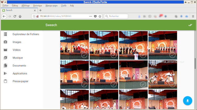197x110 pixels.
Task: Close the Sweech tab
Action: 35,10
